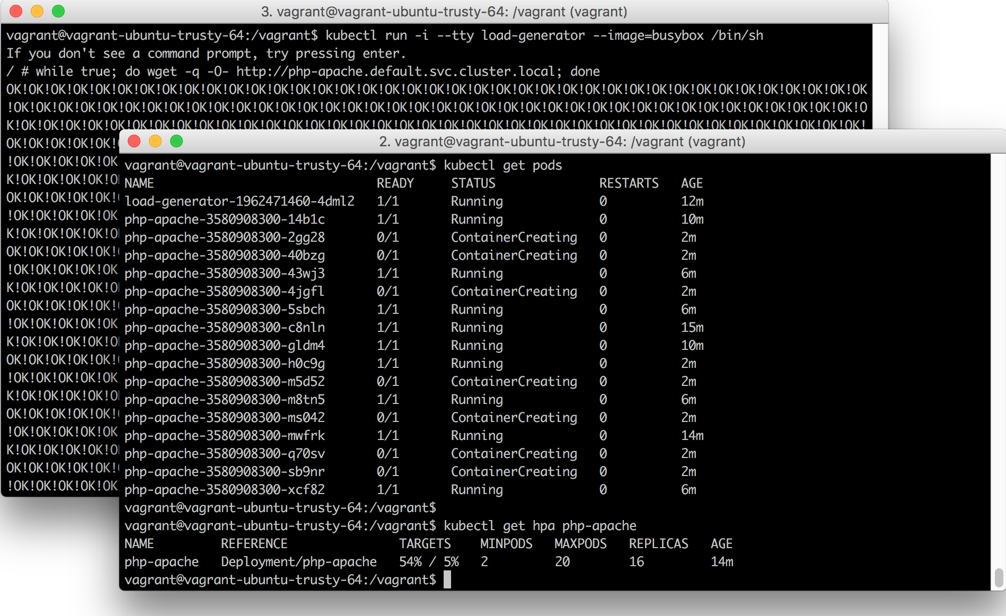
Task: Click front window scrollbar thumb
Action: (999, 578)
